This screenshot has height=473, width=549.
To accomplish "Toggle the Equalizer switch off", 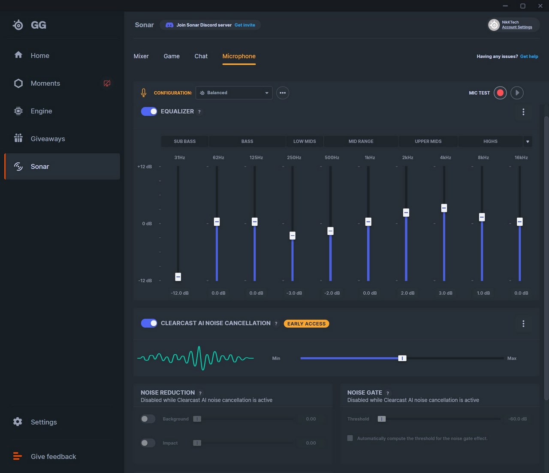I will 149,111.
